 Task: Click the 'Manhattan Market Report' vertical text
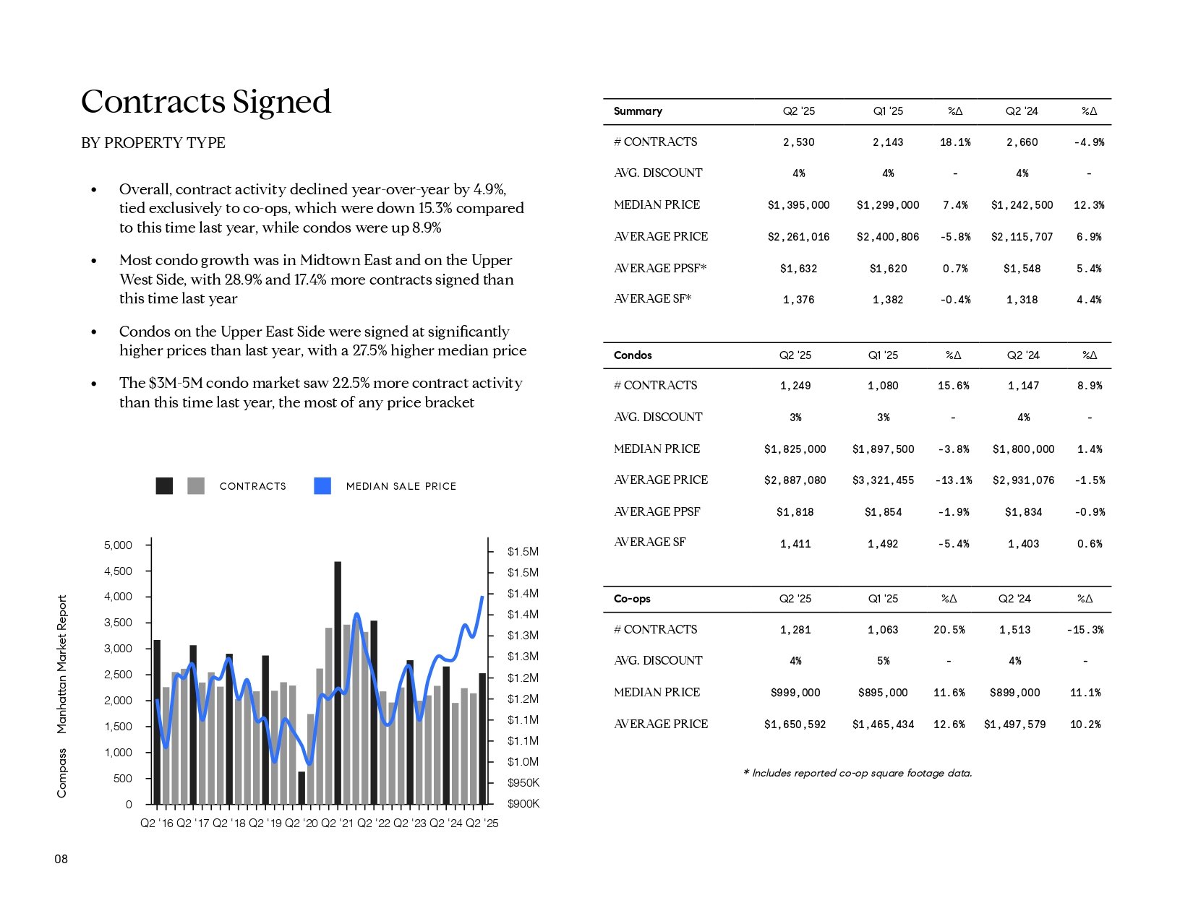coord(61,665)
